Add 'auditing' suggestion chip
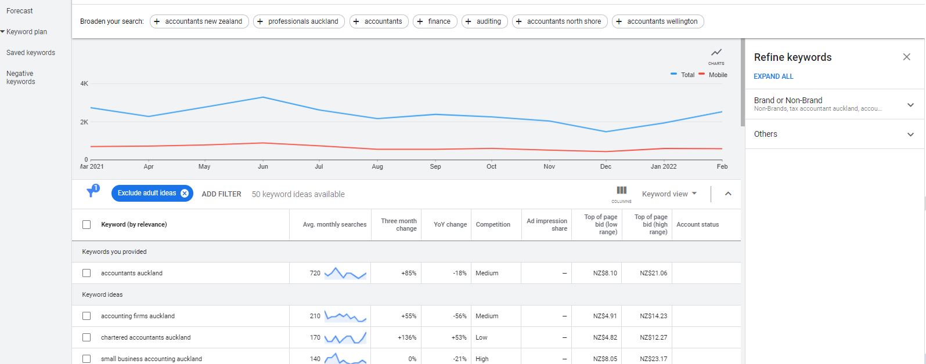The width and height of the screenshot is (926, 364). 484,21
